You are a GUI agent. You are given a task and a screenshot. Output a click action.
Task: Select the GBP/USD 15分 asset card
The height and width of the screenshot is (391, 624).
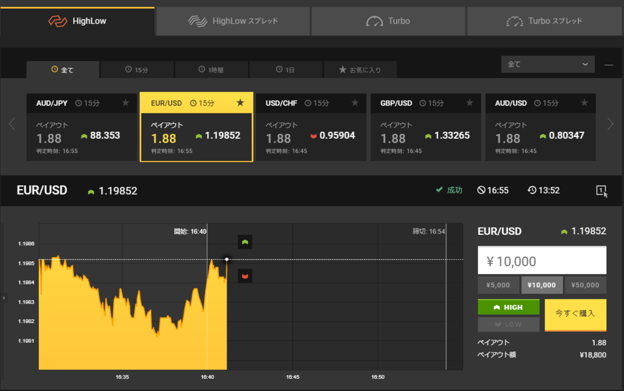point(425,127)
